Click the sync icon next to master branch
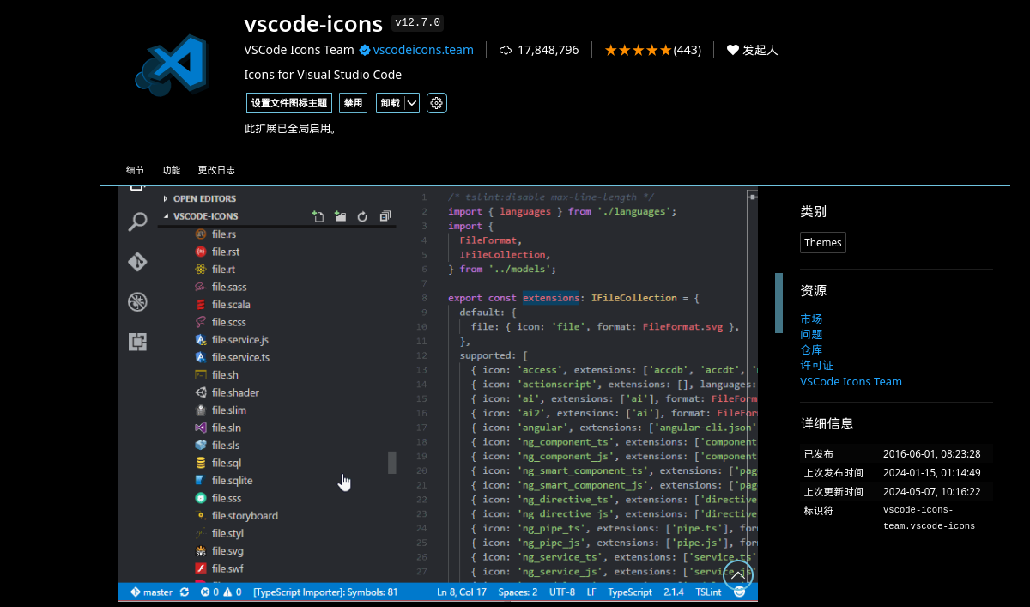Image resolution: width=1030 pixels, height=607 pixels. pos(183,592)
